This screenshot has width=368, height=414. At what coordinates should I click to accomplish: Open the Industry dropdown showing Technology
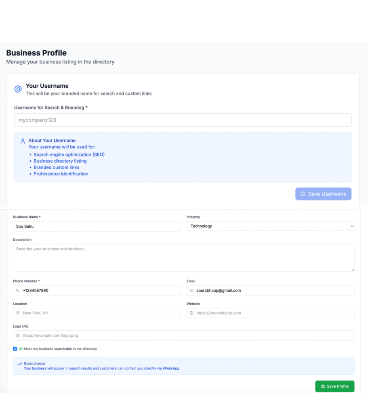click(270, 226)
